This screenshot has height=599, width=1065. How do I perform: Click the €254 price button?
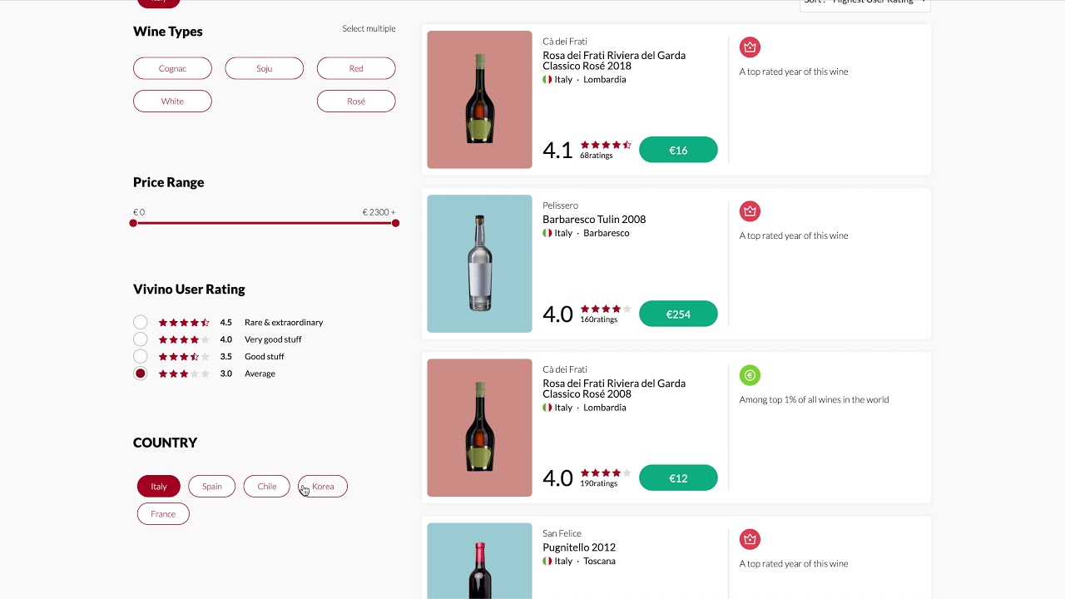tap(678, 314)
